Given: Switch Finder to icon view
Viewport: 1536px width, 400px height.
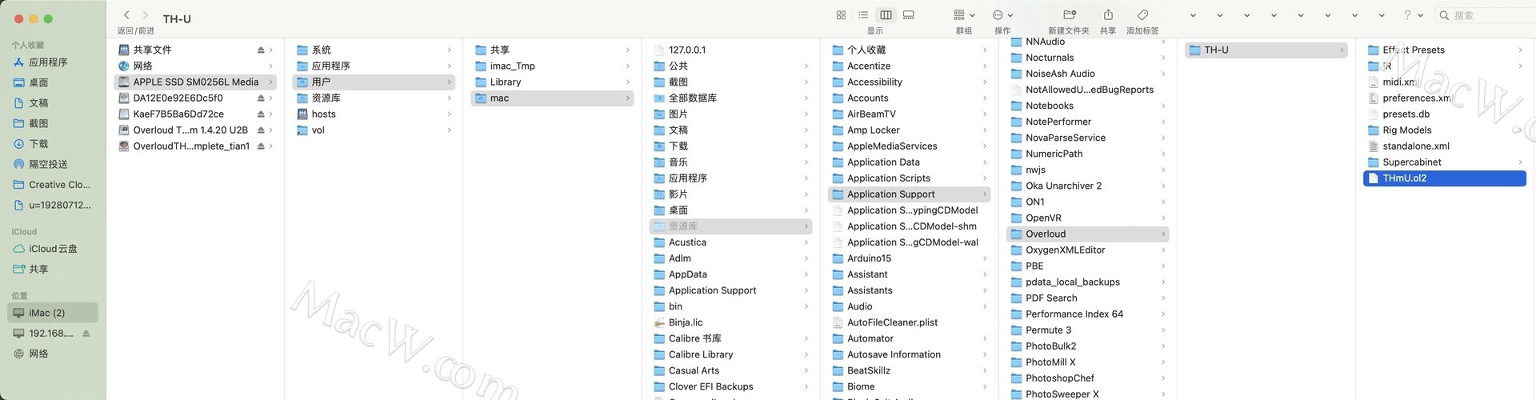Looking at the screenshot, I should [x=841, y=15].
